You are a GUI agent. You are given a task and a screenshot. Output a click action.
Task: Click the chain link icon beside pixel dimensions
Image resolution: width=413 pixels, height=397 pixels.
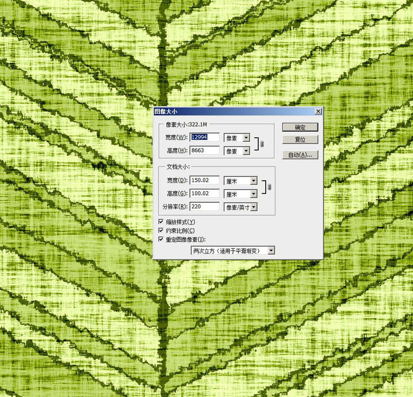[262, 144]
